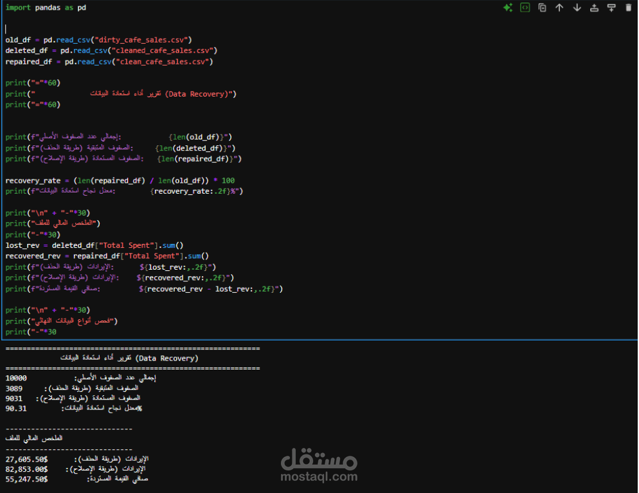Click the last code line 'print("-"*30'
639x493 pixels.
pyautogui.click(x=31, y=332)
